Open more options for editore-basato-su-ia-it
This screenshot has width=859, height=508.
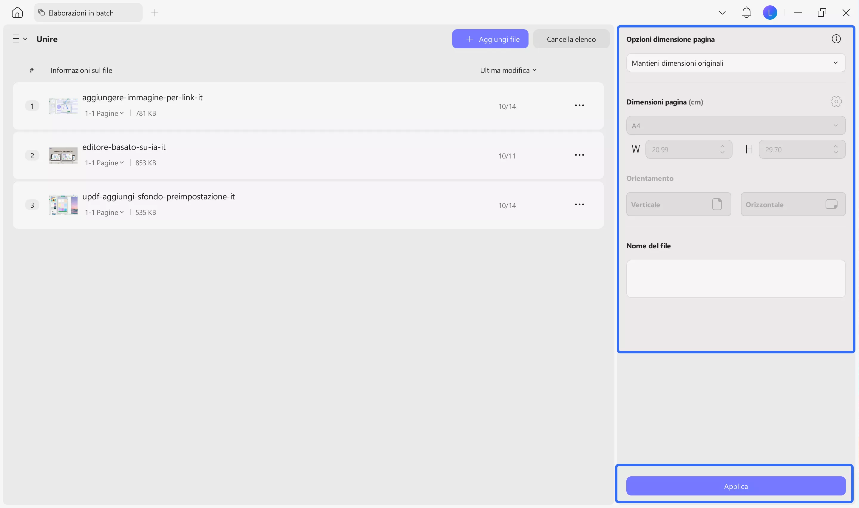579,155
